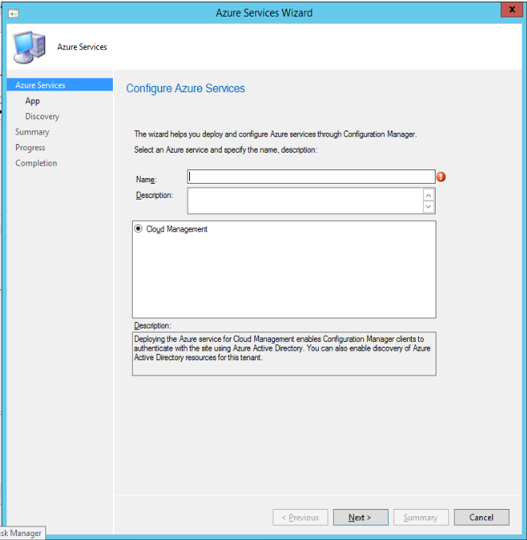Image resolution: width=527 pixels, height=540 pixels.
Task: Open the Azure Services step in sidebar
Action: (x=60, y=85)
